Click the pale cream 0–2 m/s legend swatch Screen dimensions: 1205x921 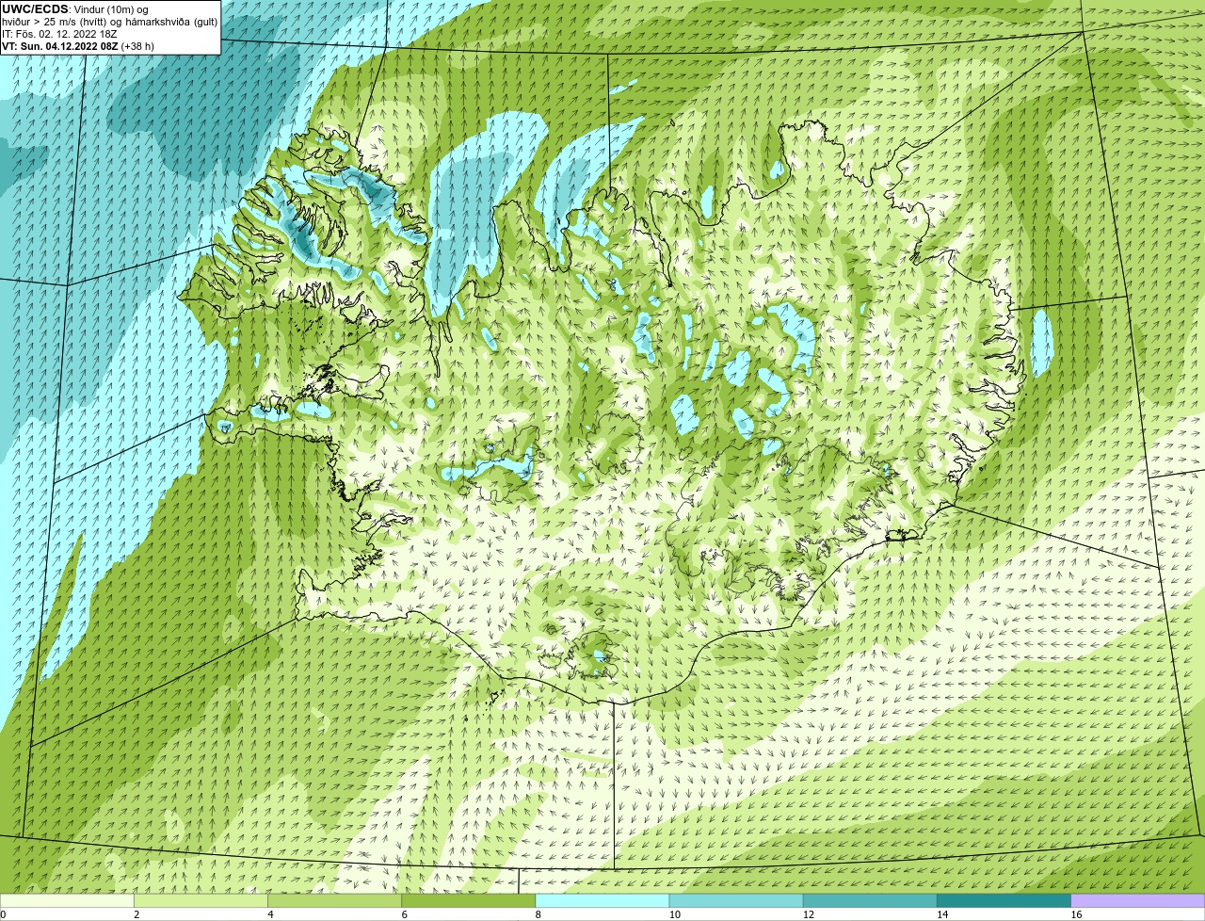coord(67,901)
